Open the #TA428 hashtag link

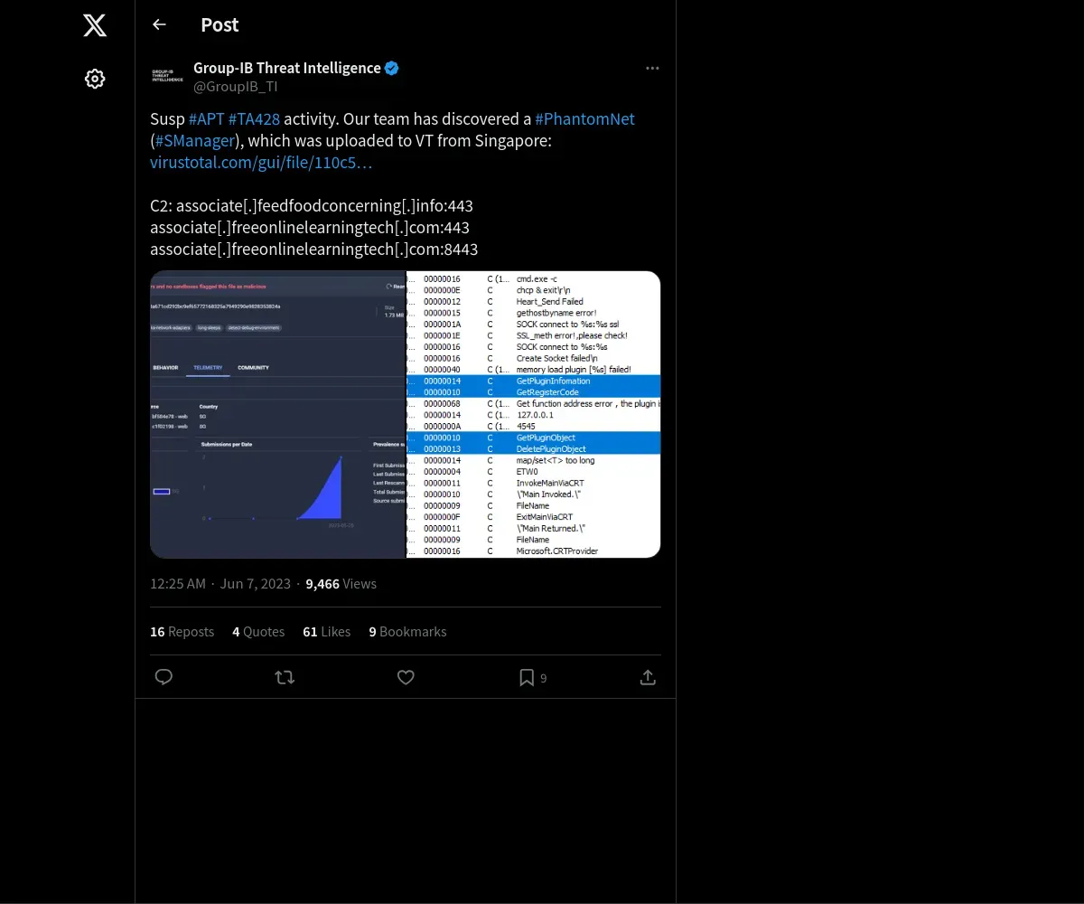[x=254, y=119]
